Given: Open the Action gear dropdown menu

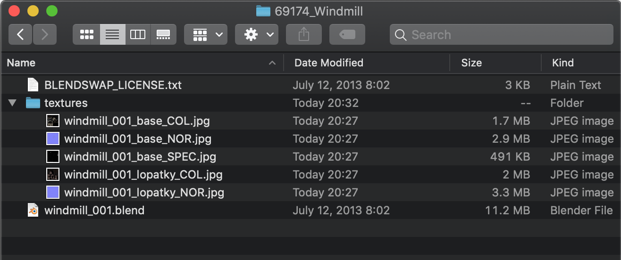Looking at the screenshot, I should [x=257, y=34].
